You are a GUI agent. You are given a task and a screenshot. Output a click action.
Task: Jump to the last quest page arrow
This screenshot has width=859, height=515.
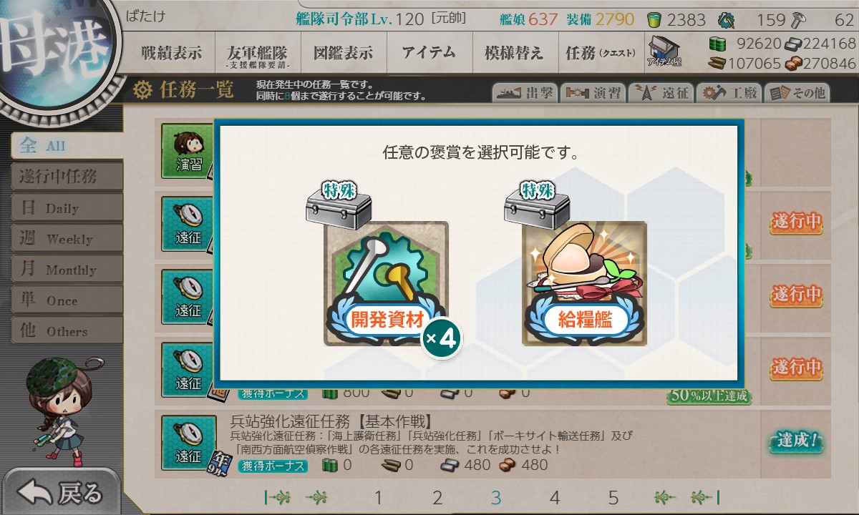point(705,498)
